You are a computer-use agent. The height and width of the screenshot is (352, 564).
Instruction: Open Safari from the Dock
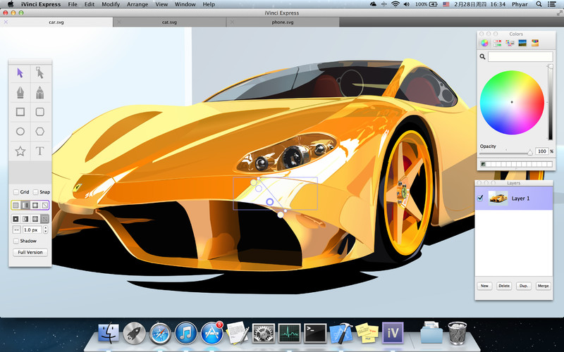point(161,333)
